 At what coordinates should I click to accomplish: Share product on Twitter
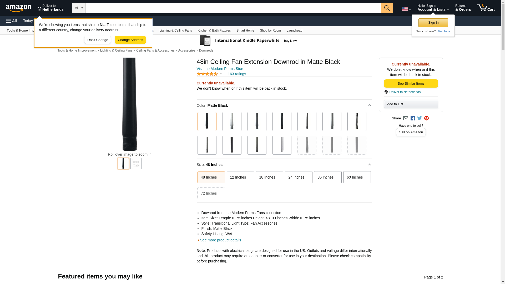(x=420, y=118)
